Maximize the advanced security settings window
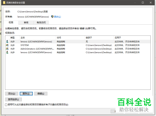Image resolution: width=156 pixels, height=116 pixels. (x=143, y=2)
